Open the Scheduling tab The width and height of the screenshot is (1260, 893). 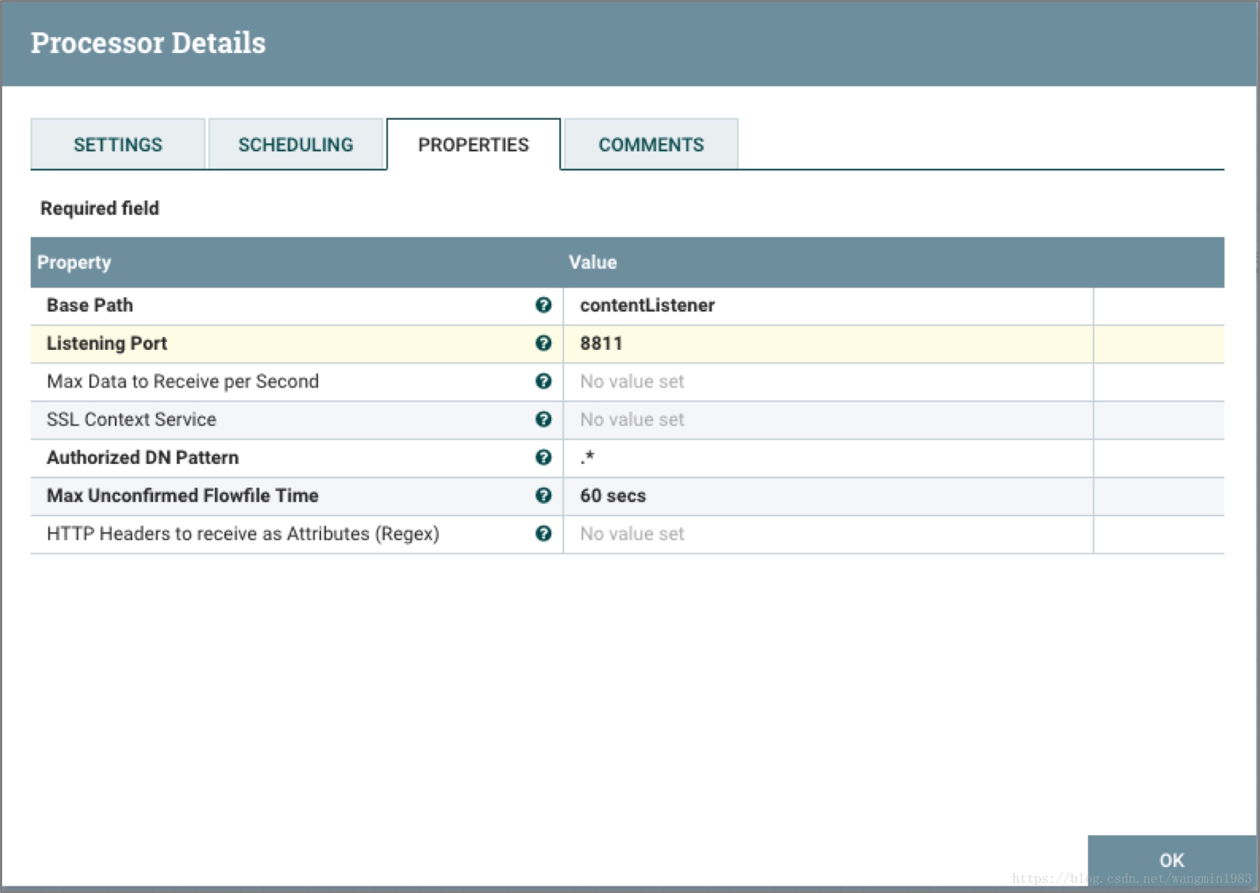(296, 144)
